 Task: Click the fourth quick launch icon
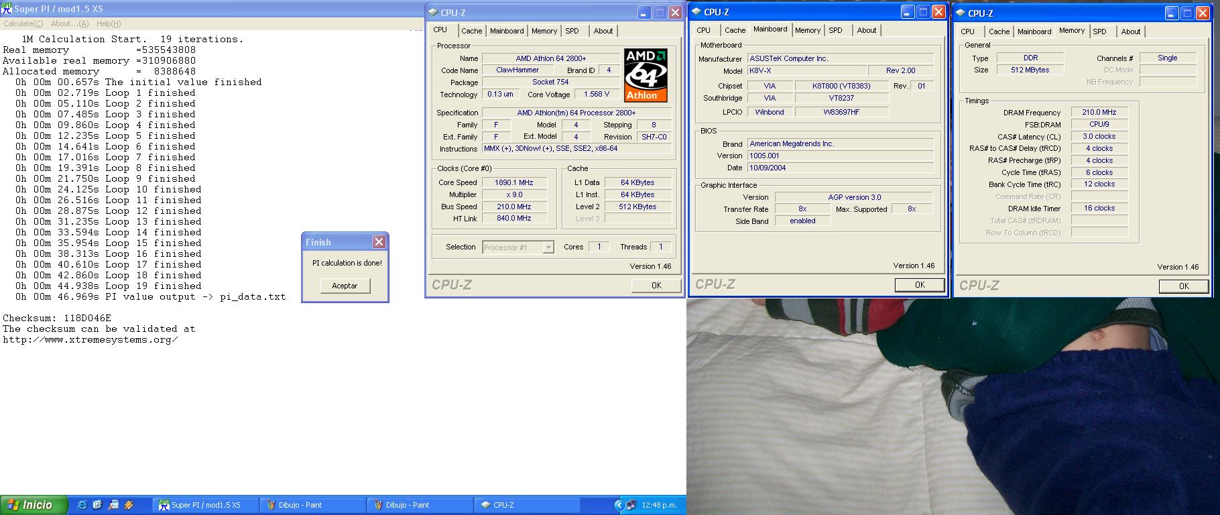click(129, 505)
